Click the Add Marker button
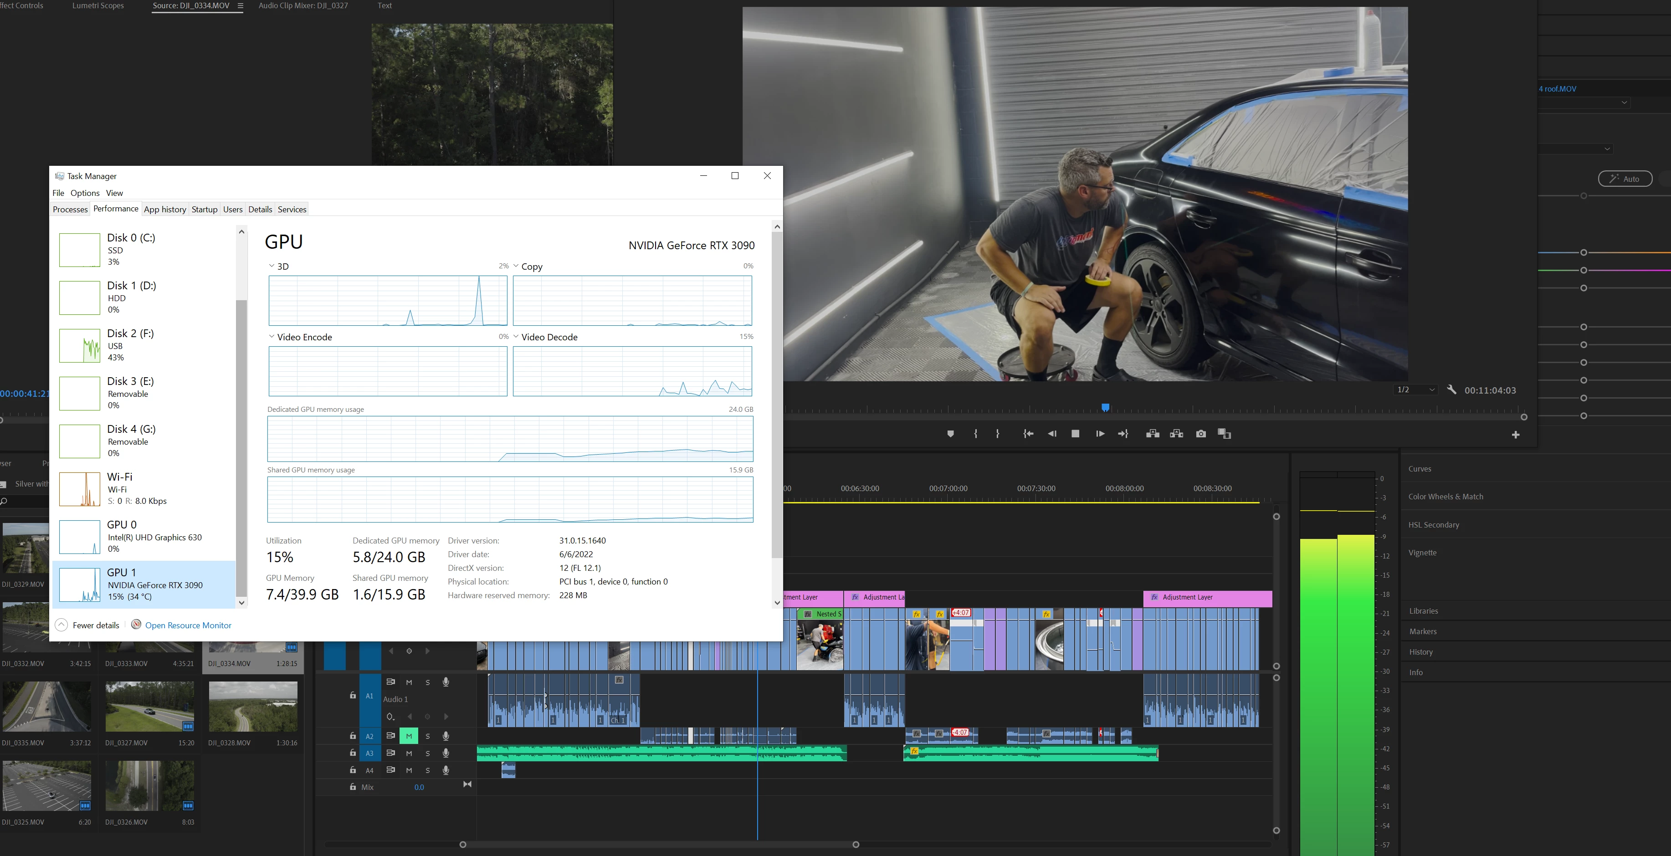The image size is (1671, 856). pos(950,434)
